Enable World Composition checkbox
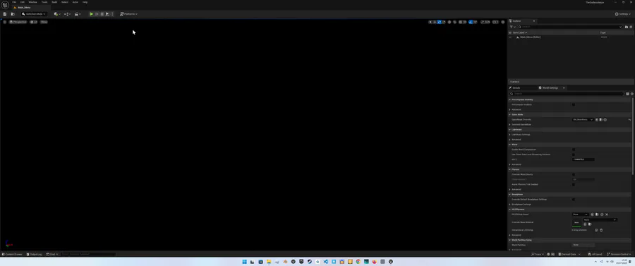Image resolution: width=635 pixels, height=266 pixels. coord(574,150)
